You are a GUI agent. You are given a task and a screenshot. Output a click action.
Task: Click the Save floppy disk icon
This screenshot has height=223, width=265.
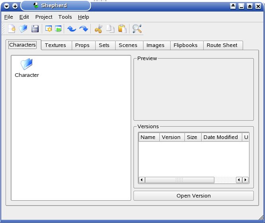pyautogui.click(x=35, y=29)
